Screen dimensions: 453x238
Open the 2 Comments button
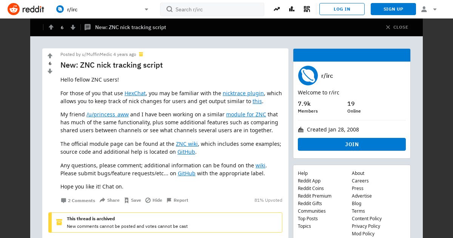click(x=78, y=201)
